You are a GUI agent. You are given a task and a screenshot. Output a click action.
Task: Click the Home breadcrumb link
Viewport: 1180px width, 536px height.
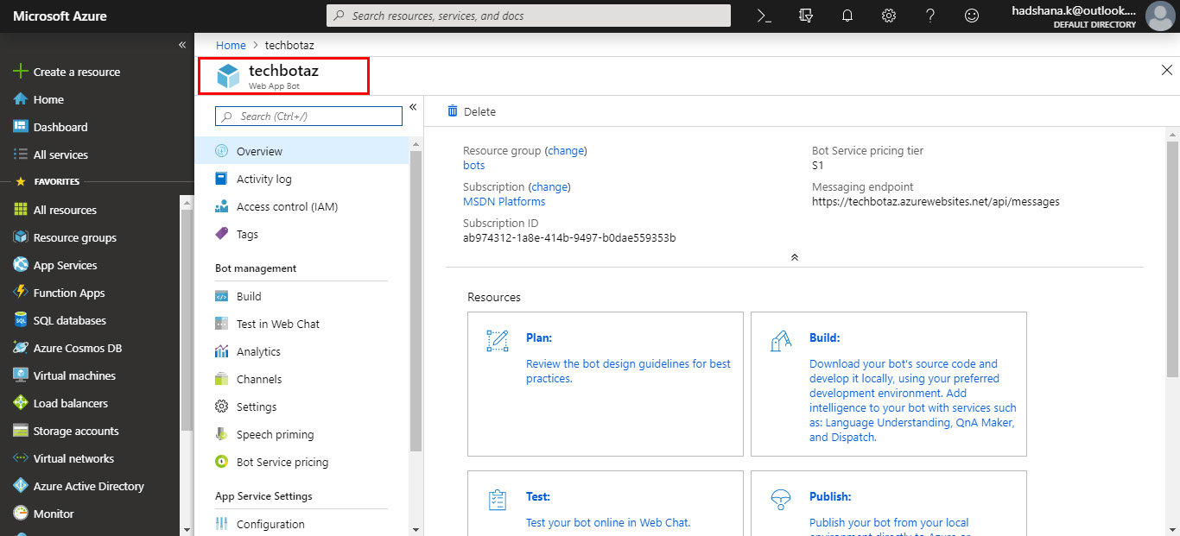click(x=231, y=45)
